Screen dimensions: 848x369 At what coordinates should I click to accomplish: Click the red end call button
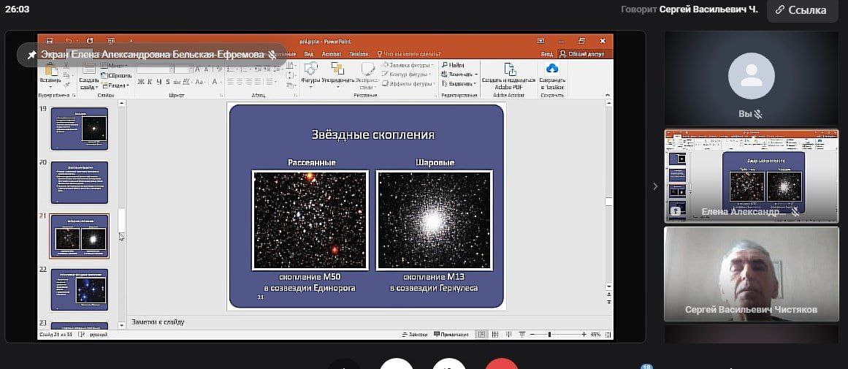point(502,364)
